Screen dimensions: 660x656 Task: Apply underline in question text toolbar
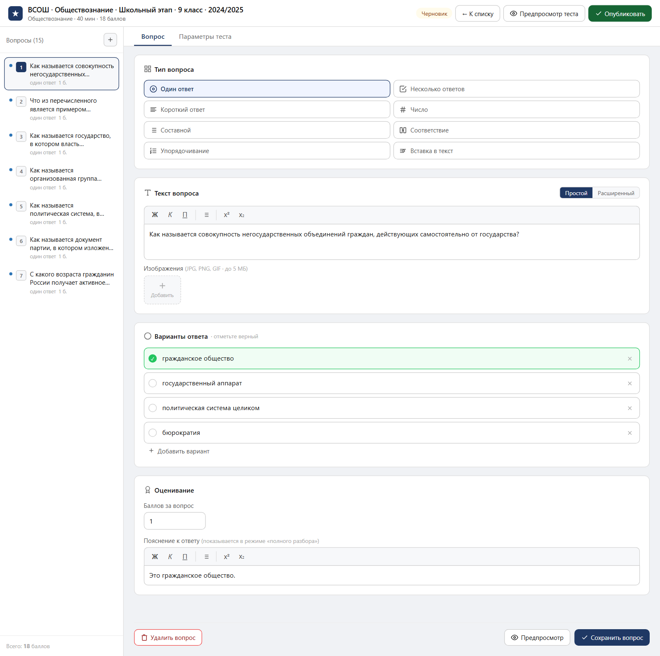click(x=185, y=215)
